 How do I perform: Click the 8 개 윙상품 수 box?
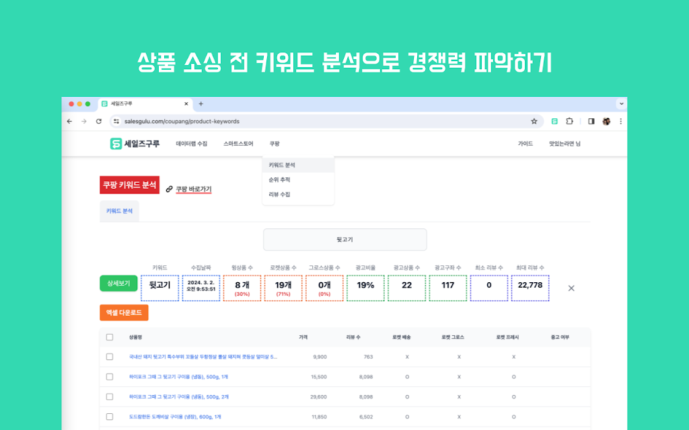point(242,288)
